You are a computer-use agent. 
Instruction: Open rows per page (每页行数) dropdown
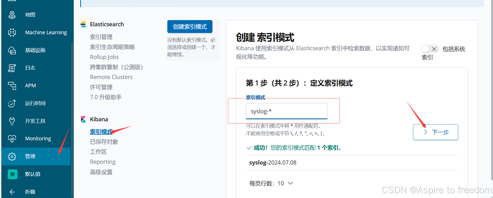point(271,183)
